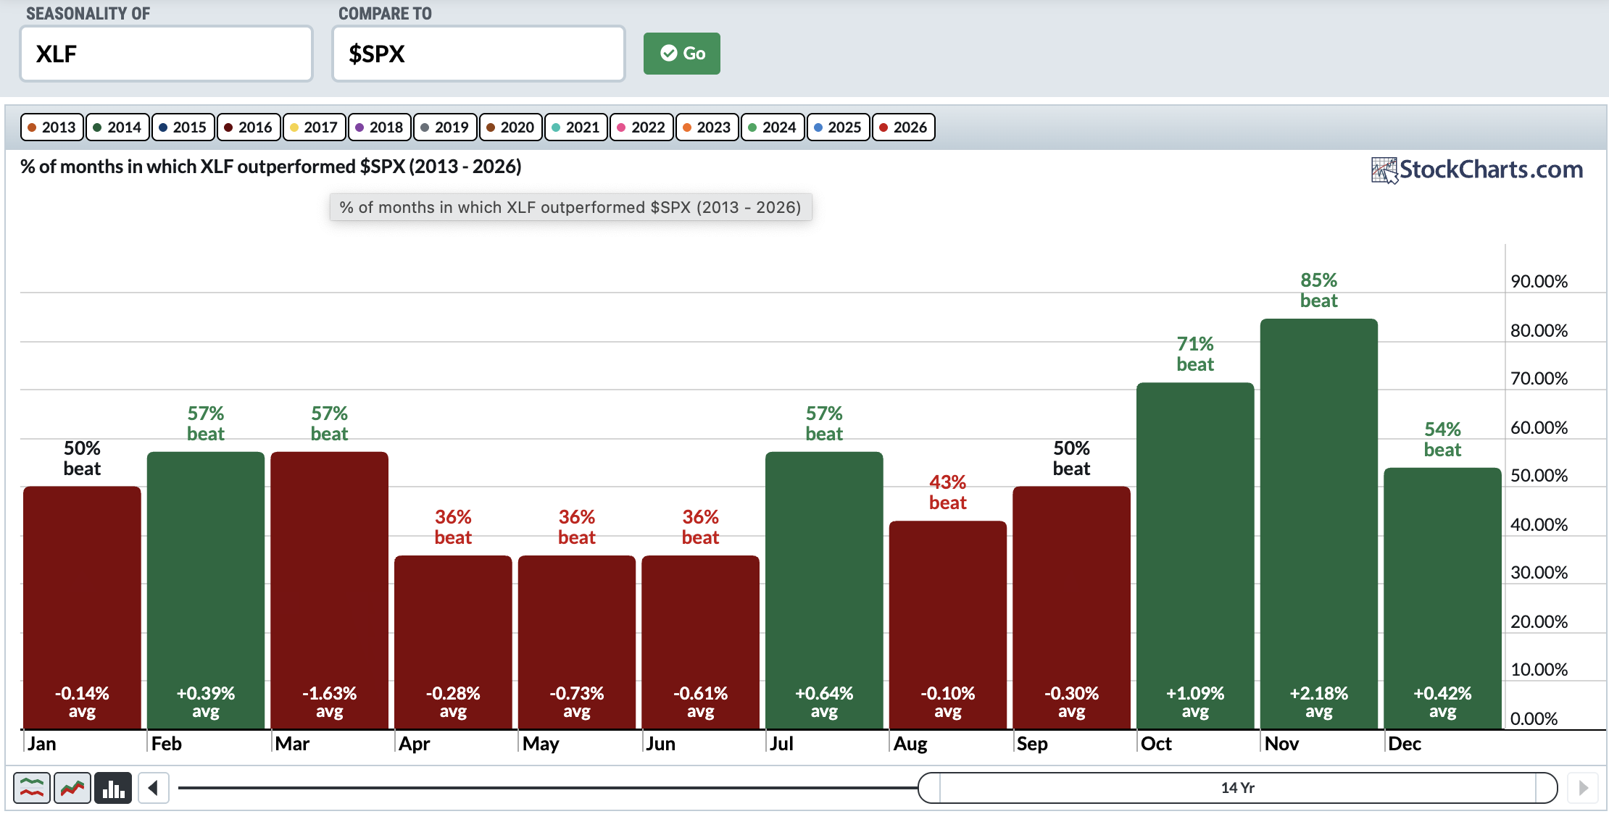Viewport: 1609px width, 814px height.
Task: Click the slider track left of the handle
Action: click(548, 788)
